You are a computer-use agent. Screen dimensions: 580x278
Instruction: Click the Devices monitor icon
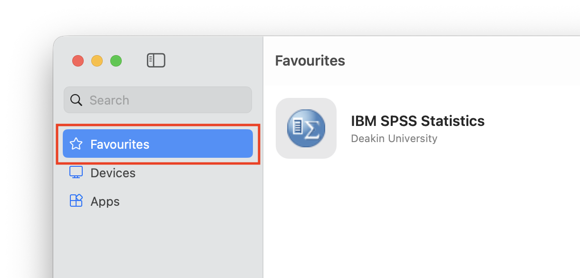tap(76, 173)
